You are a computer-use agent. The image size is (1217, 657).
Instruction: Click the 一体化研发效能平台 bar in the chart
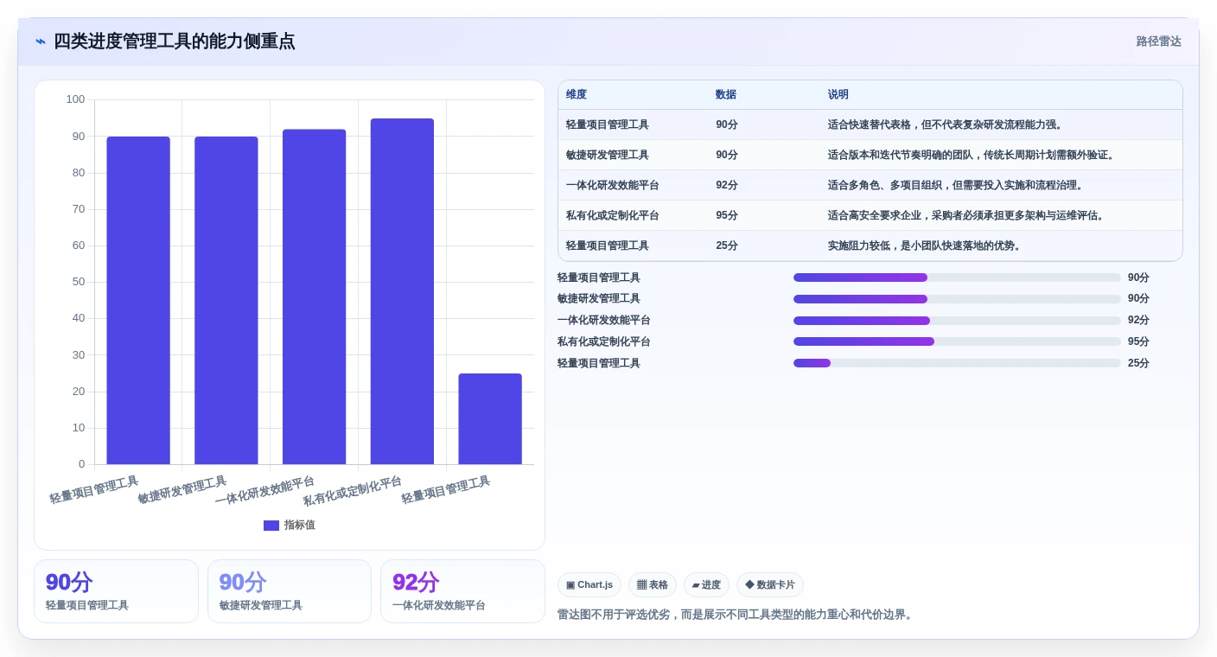(x=315, y=297)
